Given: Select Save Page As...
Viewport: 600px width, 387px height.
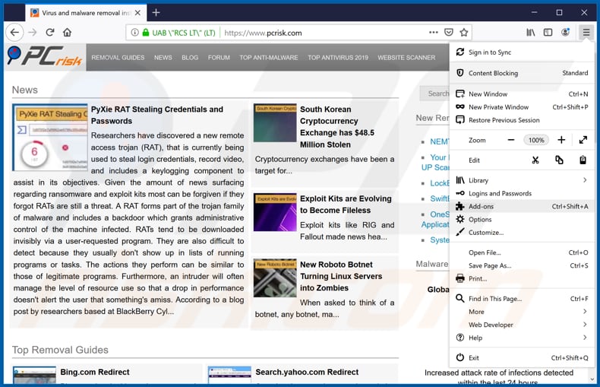Looking at the screenshot, I should pyautogui.click(x=522, y=265).
